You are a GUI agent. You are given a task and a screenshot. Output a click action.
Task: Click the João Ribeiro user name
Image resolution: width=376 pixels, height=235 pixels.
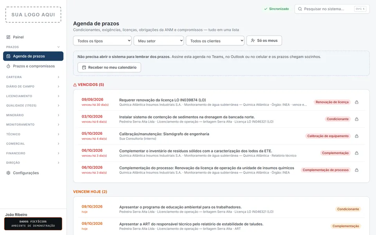click(x=16, y=215)
